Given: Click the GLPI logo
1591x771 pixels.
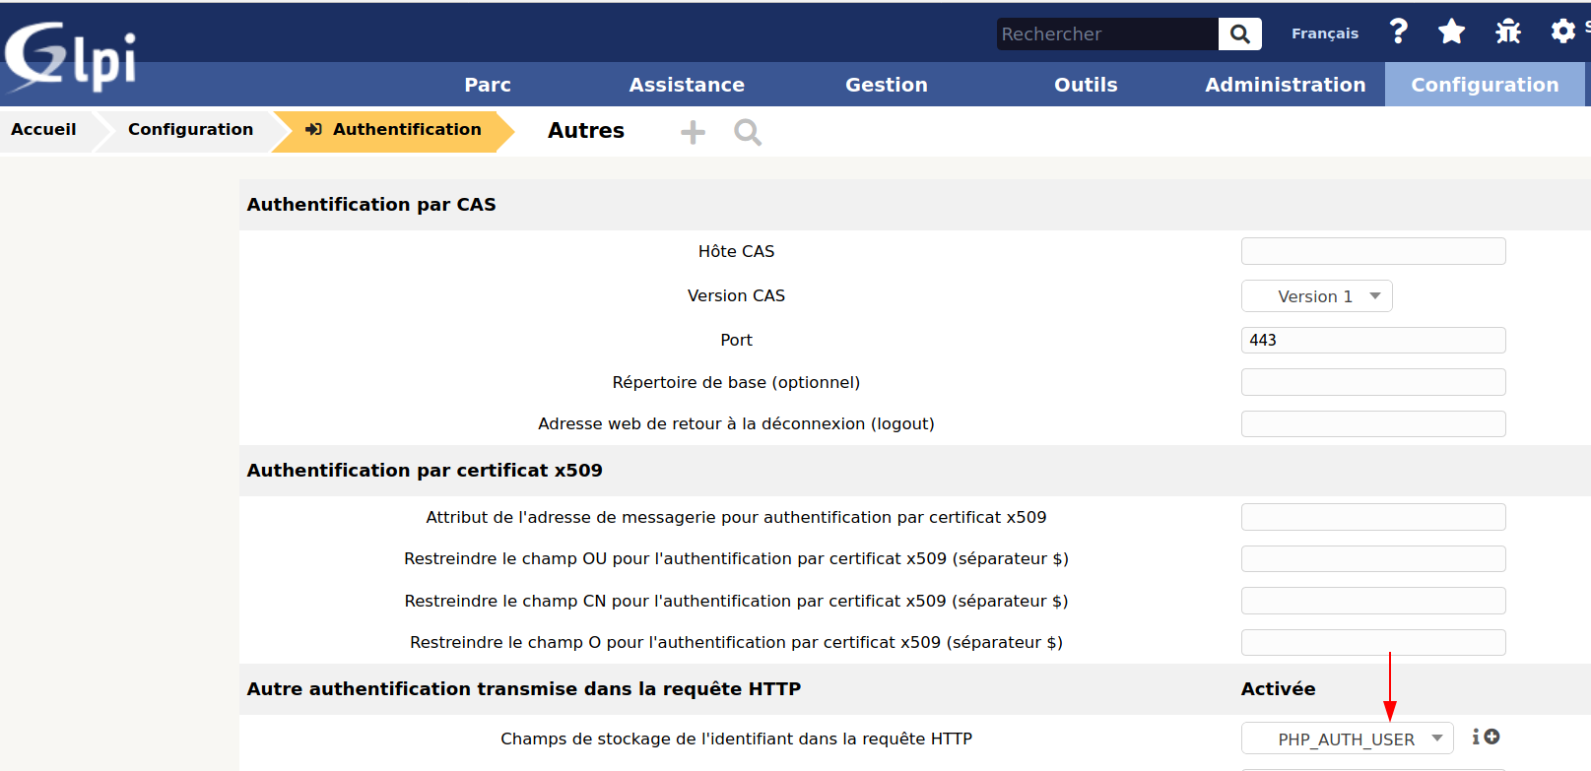Looking at the screenshot, I should 69,57.
